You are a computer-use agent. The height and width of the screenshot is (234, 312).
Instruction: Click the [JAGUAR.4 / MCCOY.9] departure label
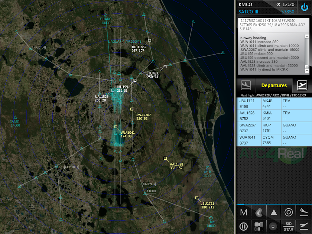coord(126,41)
